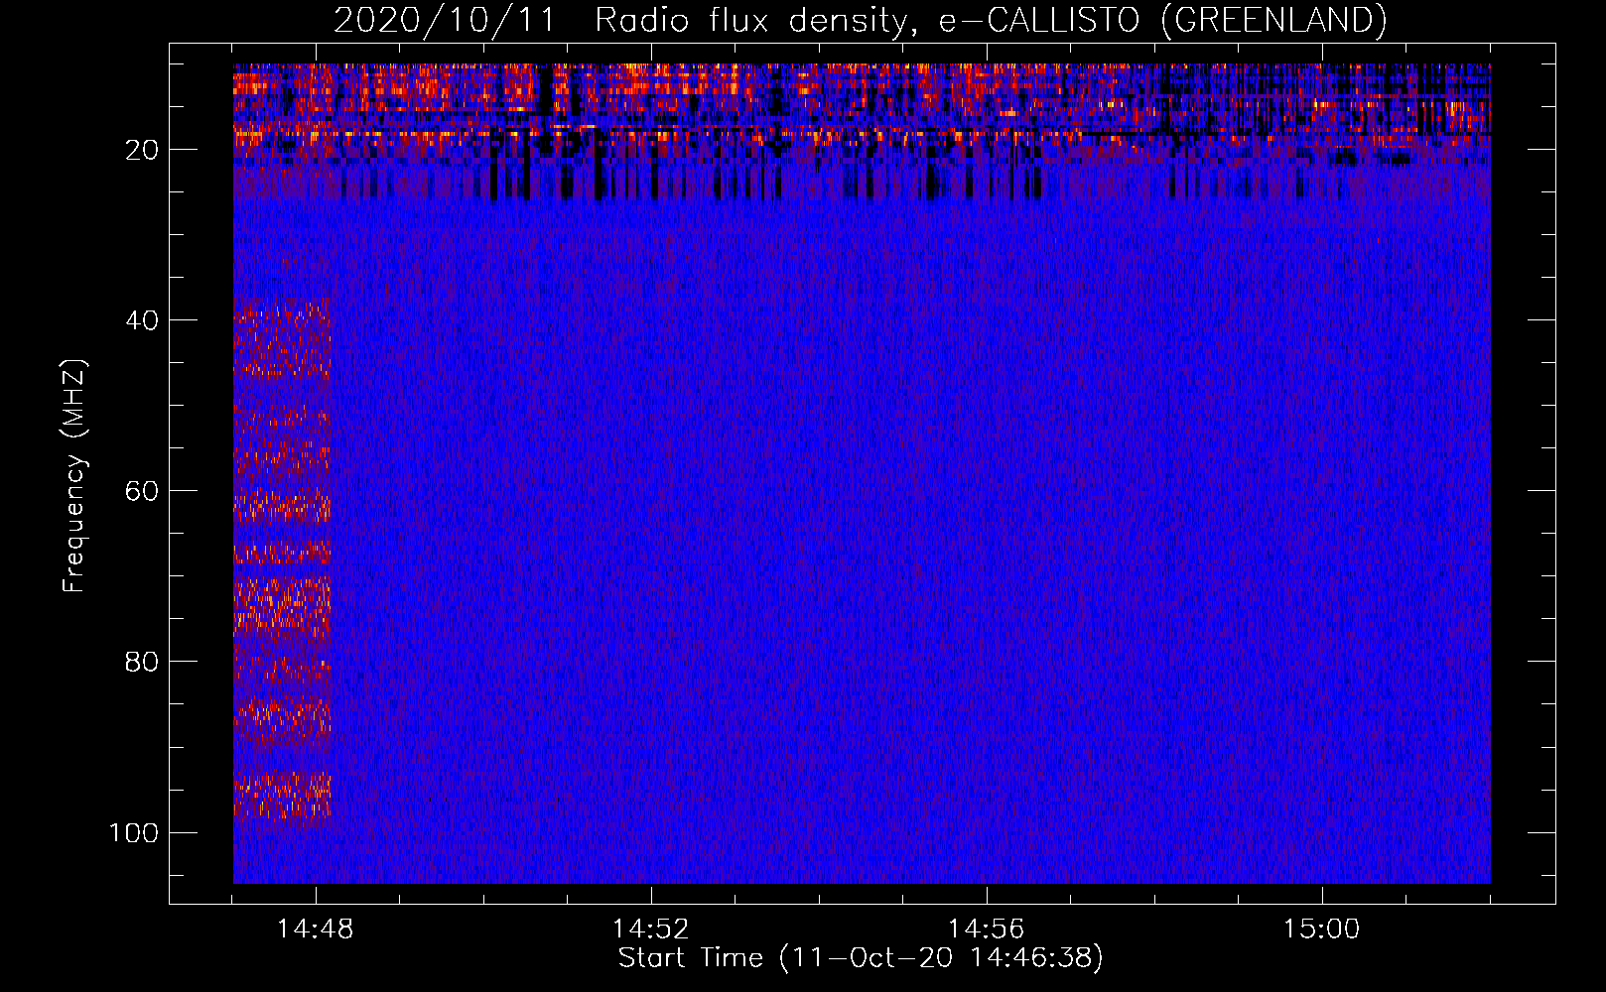Click the "Frequency (MHZ)" axis label

[x=74, y=476]
